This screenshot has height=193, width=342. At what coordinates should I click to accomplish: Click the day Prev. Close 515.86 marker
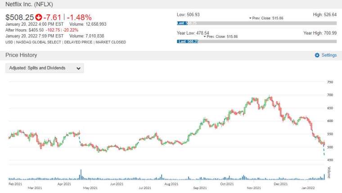(266, 18)
